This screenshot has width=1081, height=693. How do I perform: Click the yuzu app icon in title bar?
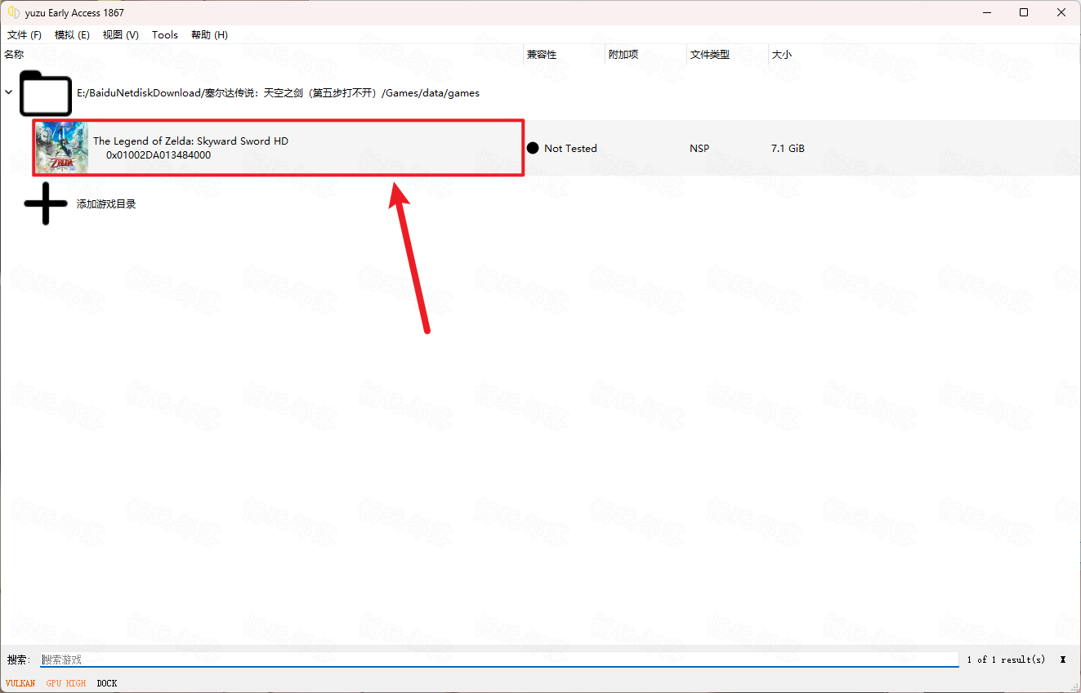[13, 12]
